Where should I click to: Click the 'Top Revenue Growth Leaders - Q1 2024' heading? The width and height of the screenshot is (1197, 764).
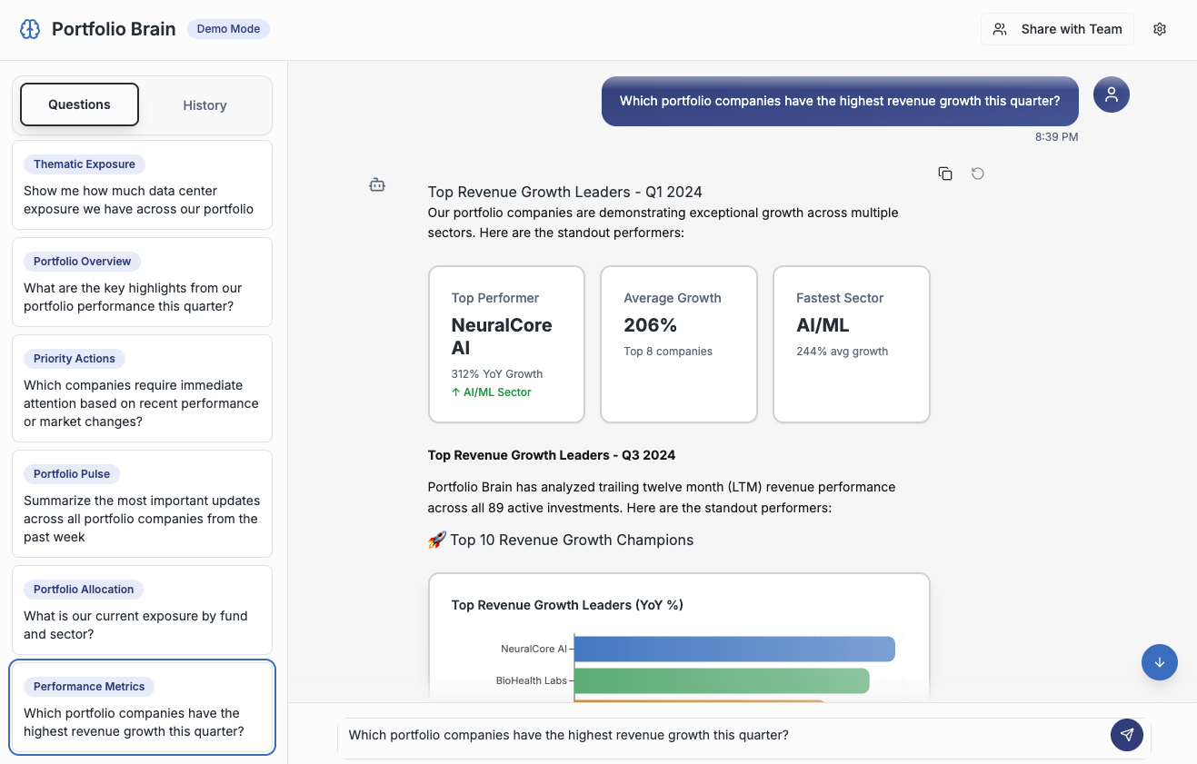(565, 192)
